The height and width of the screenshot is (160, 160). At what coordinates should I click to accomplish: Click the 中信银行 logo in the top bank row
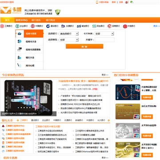pyautogui.click(x=125, y=26)
